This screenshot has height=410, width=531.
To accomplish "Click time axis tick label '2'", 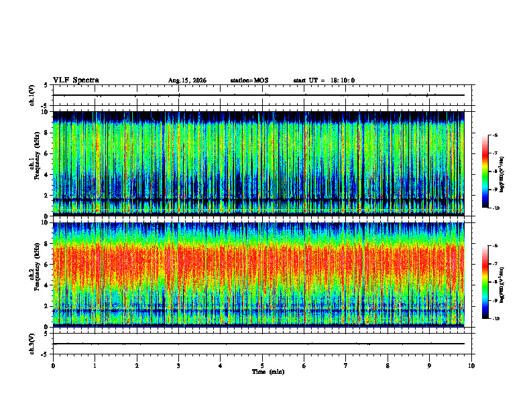I will (137, 366).
